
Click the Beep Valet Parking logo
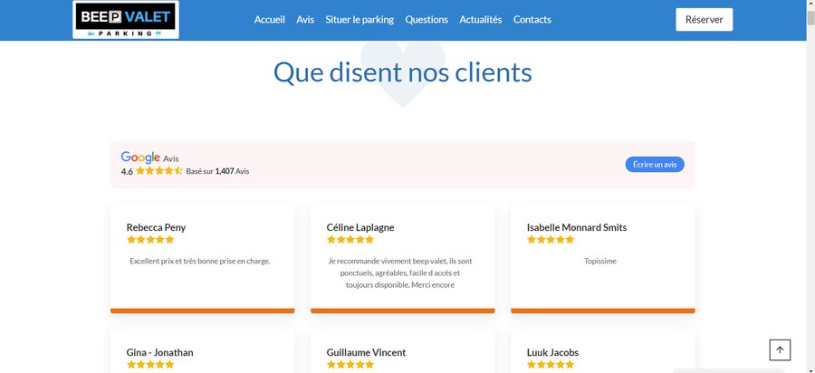pyautogui.click(x=126, y=20)
